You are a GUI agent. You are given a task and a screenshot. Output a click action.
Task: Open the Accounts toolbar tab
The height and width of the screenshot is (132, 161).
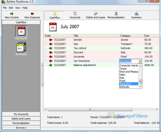(x=75, y=15)
